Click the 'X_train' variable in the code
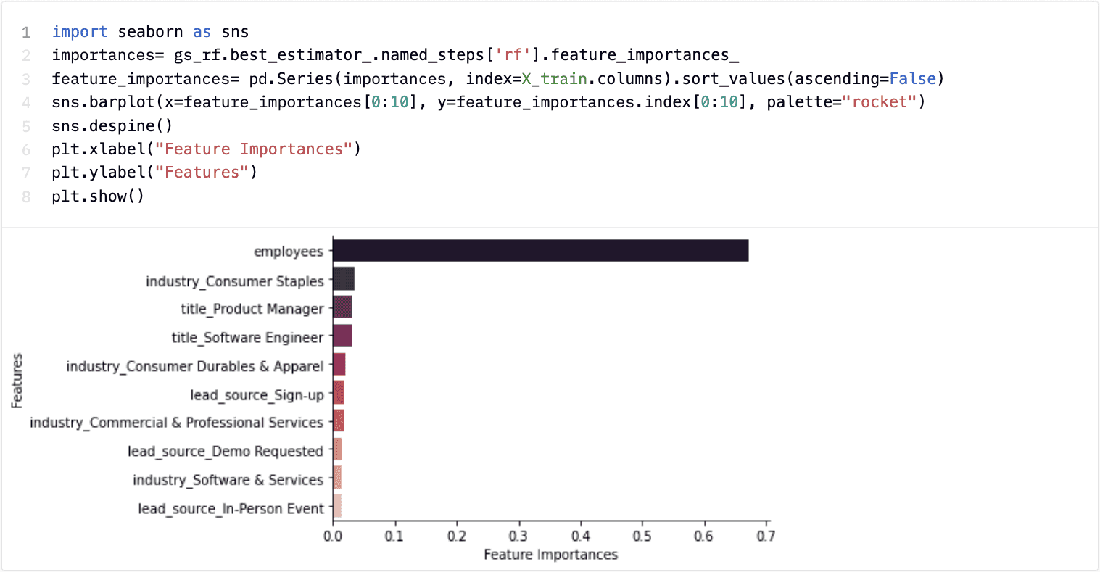The height and width of the screenshot is (572, 1100). pos(554,78)
